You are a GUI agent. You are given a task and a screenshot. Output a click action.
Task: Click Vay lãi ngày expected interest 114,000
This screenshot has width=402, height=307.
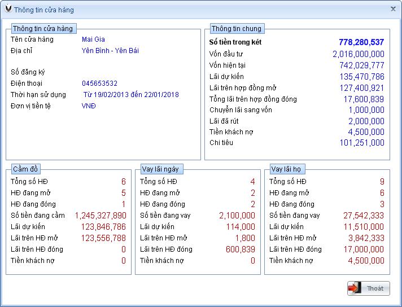coord(241,226)
